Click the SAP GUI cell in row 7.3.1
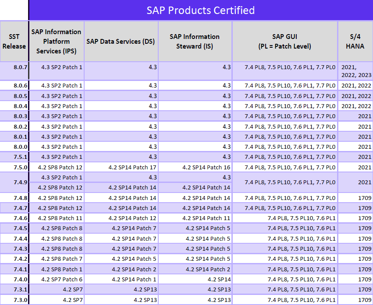Image resolution: width=373 pixels, height=305 pixels. 285,289
